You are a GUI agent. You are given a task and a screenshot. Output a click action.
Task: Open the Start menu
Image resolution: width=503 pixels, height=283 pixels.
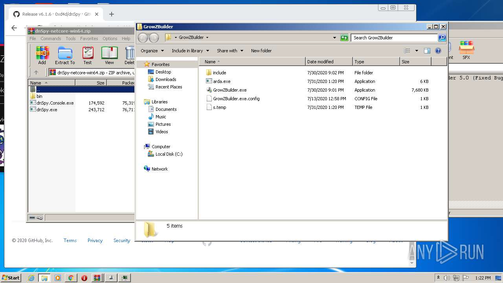pyautogui.click(x=11, y=278)
